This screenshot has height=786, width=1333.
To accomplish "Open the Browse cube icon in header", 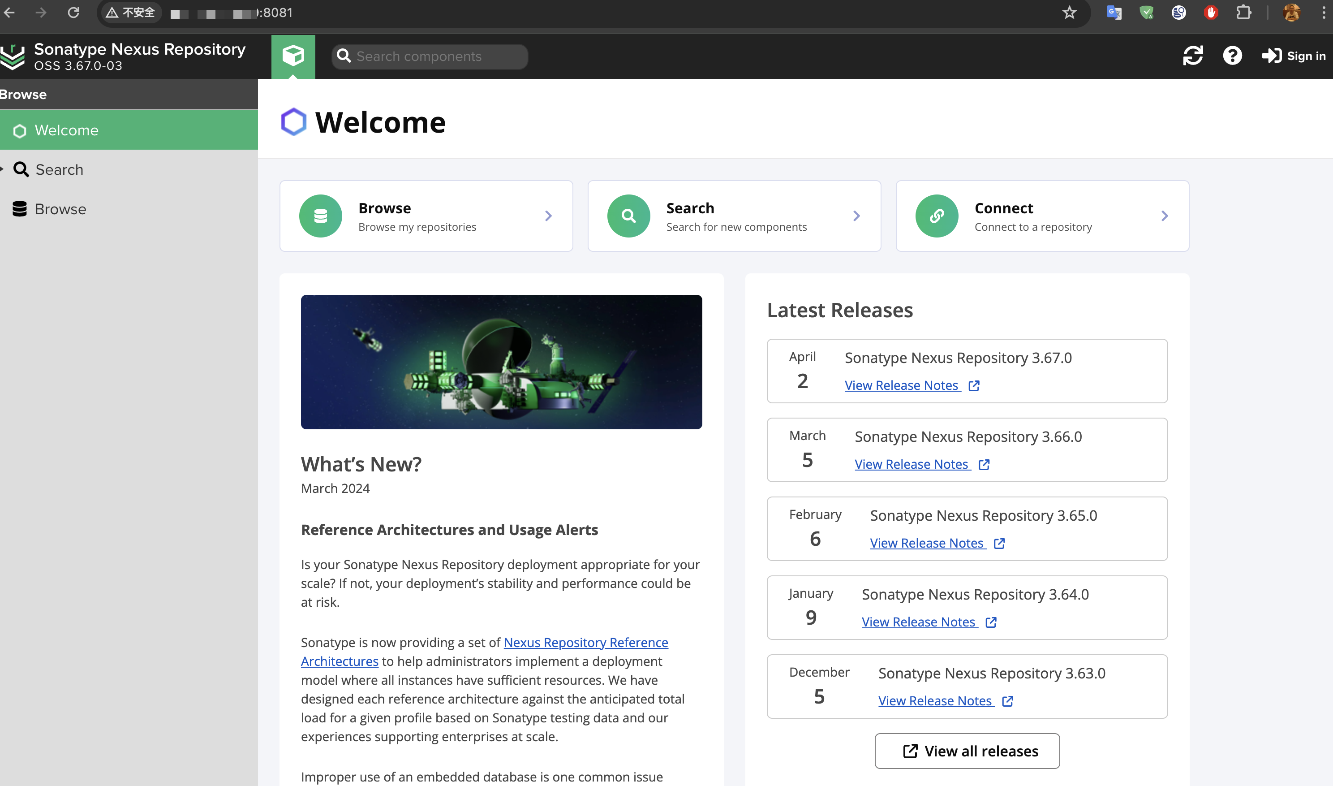I will point(293,56).
